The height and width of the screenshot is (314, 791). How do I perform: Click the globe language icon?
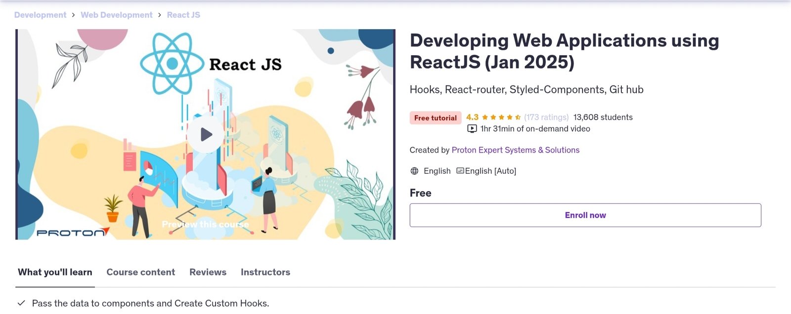coord(414,171)
